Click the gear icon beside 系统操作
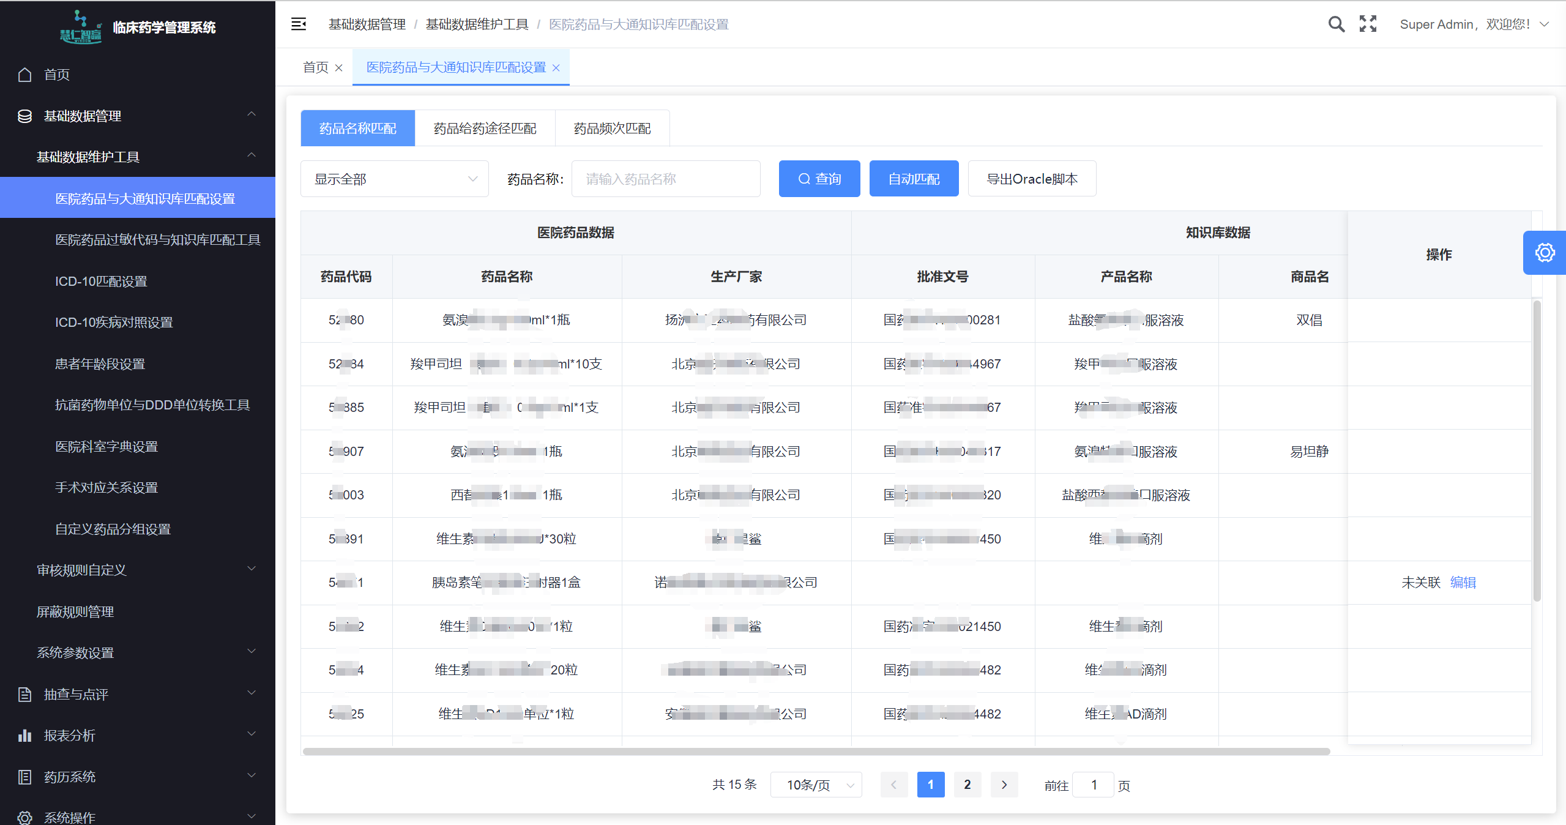This screenshot has width=1566, height=825. tap(24, 818)
